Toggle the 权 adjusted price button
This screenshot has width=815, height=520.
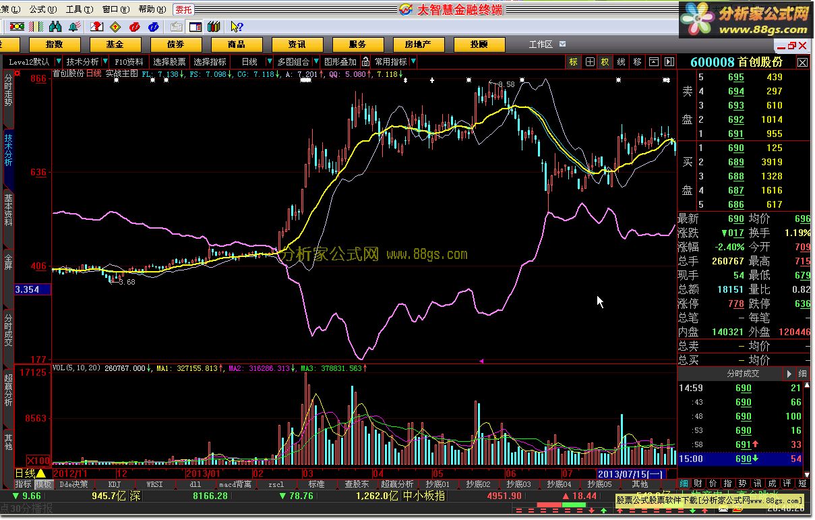click(605, 61)
